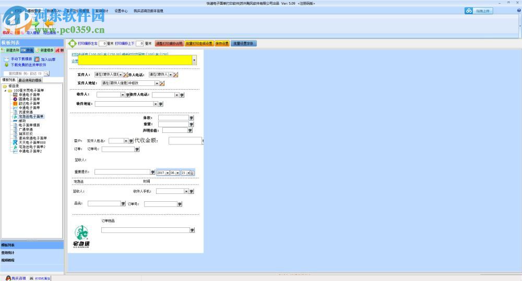This screenshot has width=522, height=281.
Task: Click the 订单号 input field
Action: [x=117, y=149]
